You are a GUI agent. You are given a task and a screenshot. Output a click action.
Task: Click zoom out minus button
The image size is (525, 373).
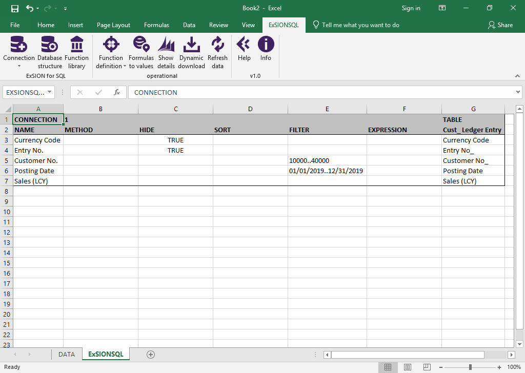click(x=441, y=367)
